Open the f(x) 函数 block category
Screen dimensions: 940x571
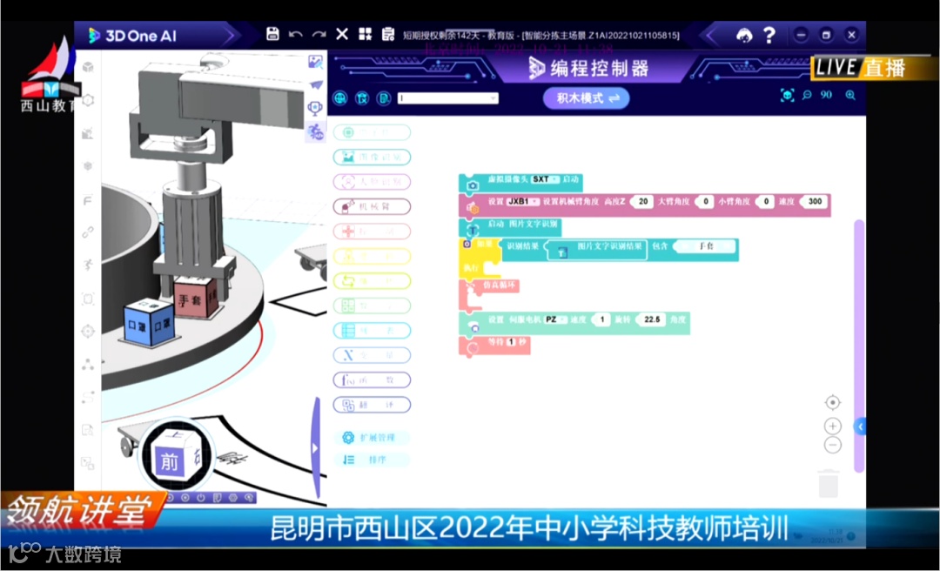point(372,380)
